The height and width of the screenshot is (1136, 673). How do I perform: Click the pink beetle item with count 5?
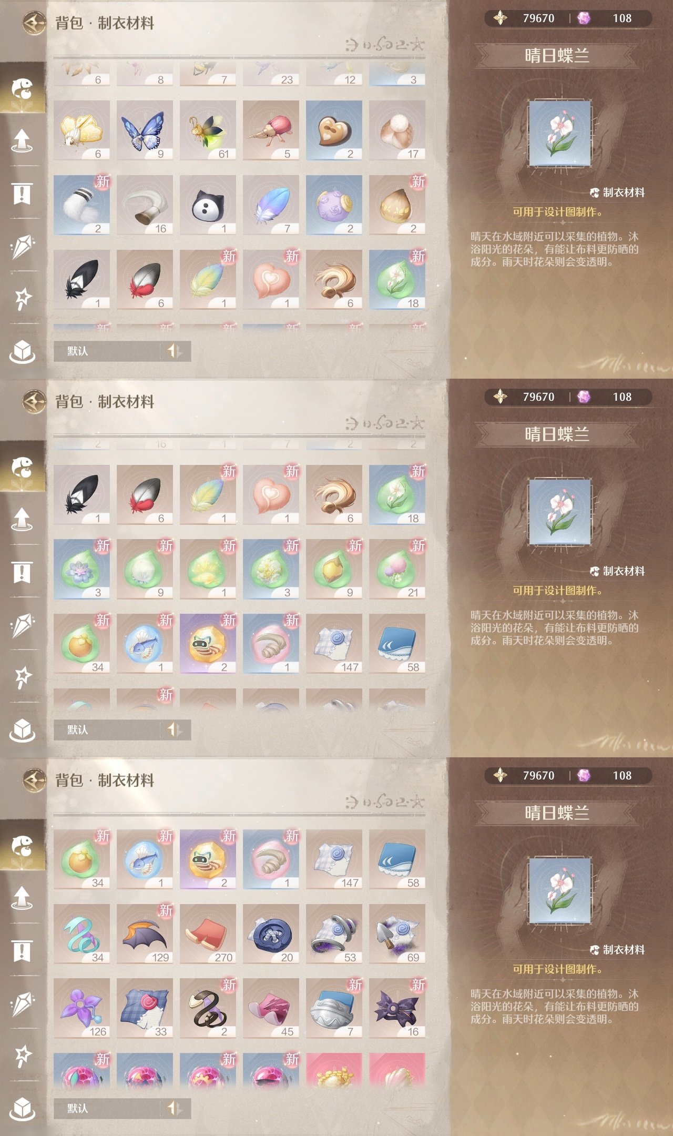pos(271,130)
